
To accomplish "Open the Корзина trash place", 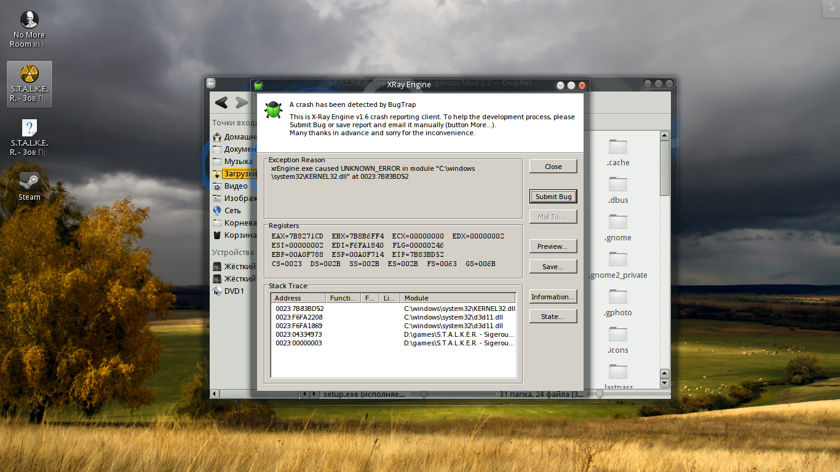I will tap(235, 235).
